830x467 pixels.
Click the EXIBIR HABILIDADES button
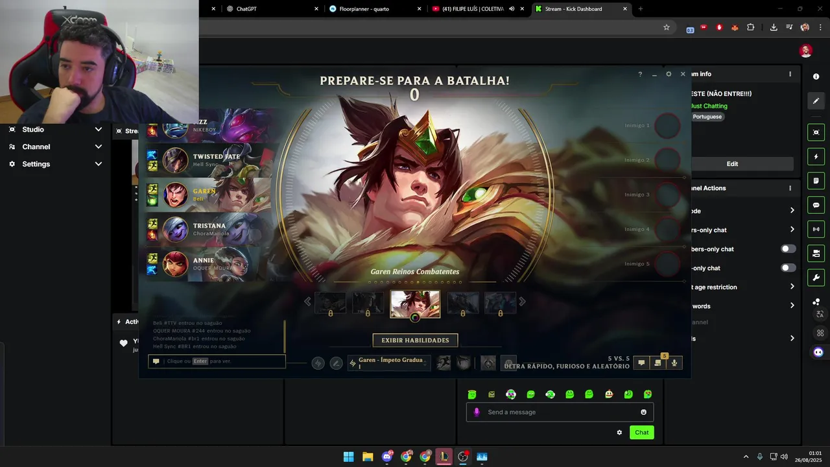(x=415, y=341)
